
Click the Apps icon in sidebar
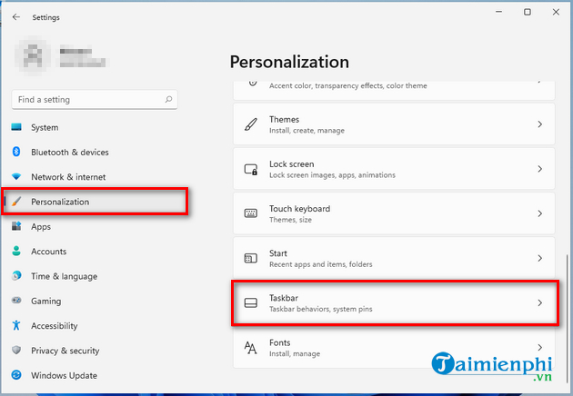pyautogui.click(x=16, y=226)
